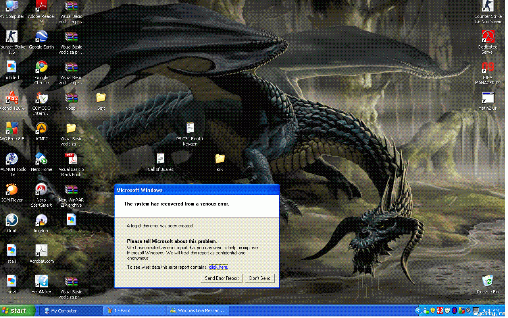This screenshot has height=318, width=508.
Task: Select the Call of Juarez text file
Action: [x=160, y=162]
